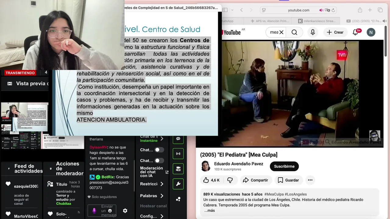
Task: Click the YouTube search field
Action: (274, 32)
